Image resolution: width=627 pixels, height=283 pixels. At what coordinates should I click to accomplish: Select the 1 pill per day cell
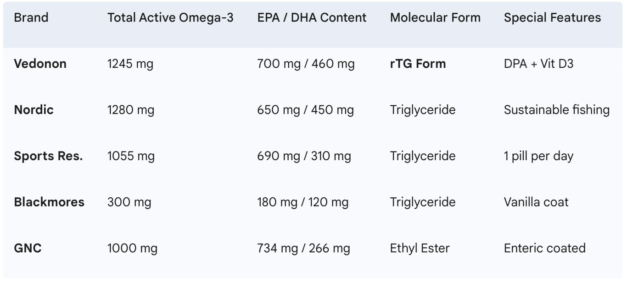pos(539,156)
